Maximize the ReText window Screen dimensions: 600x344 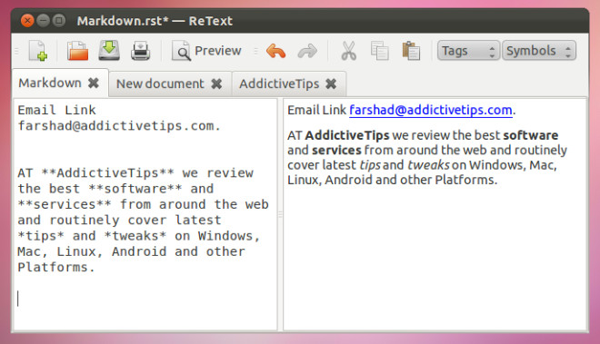pyautogui.click(x=58, y=20)
